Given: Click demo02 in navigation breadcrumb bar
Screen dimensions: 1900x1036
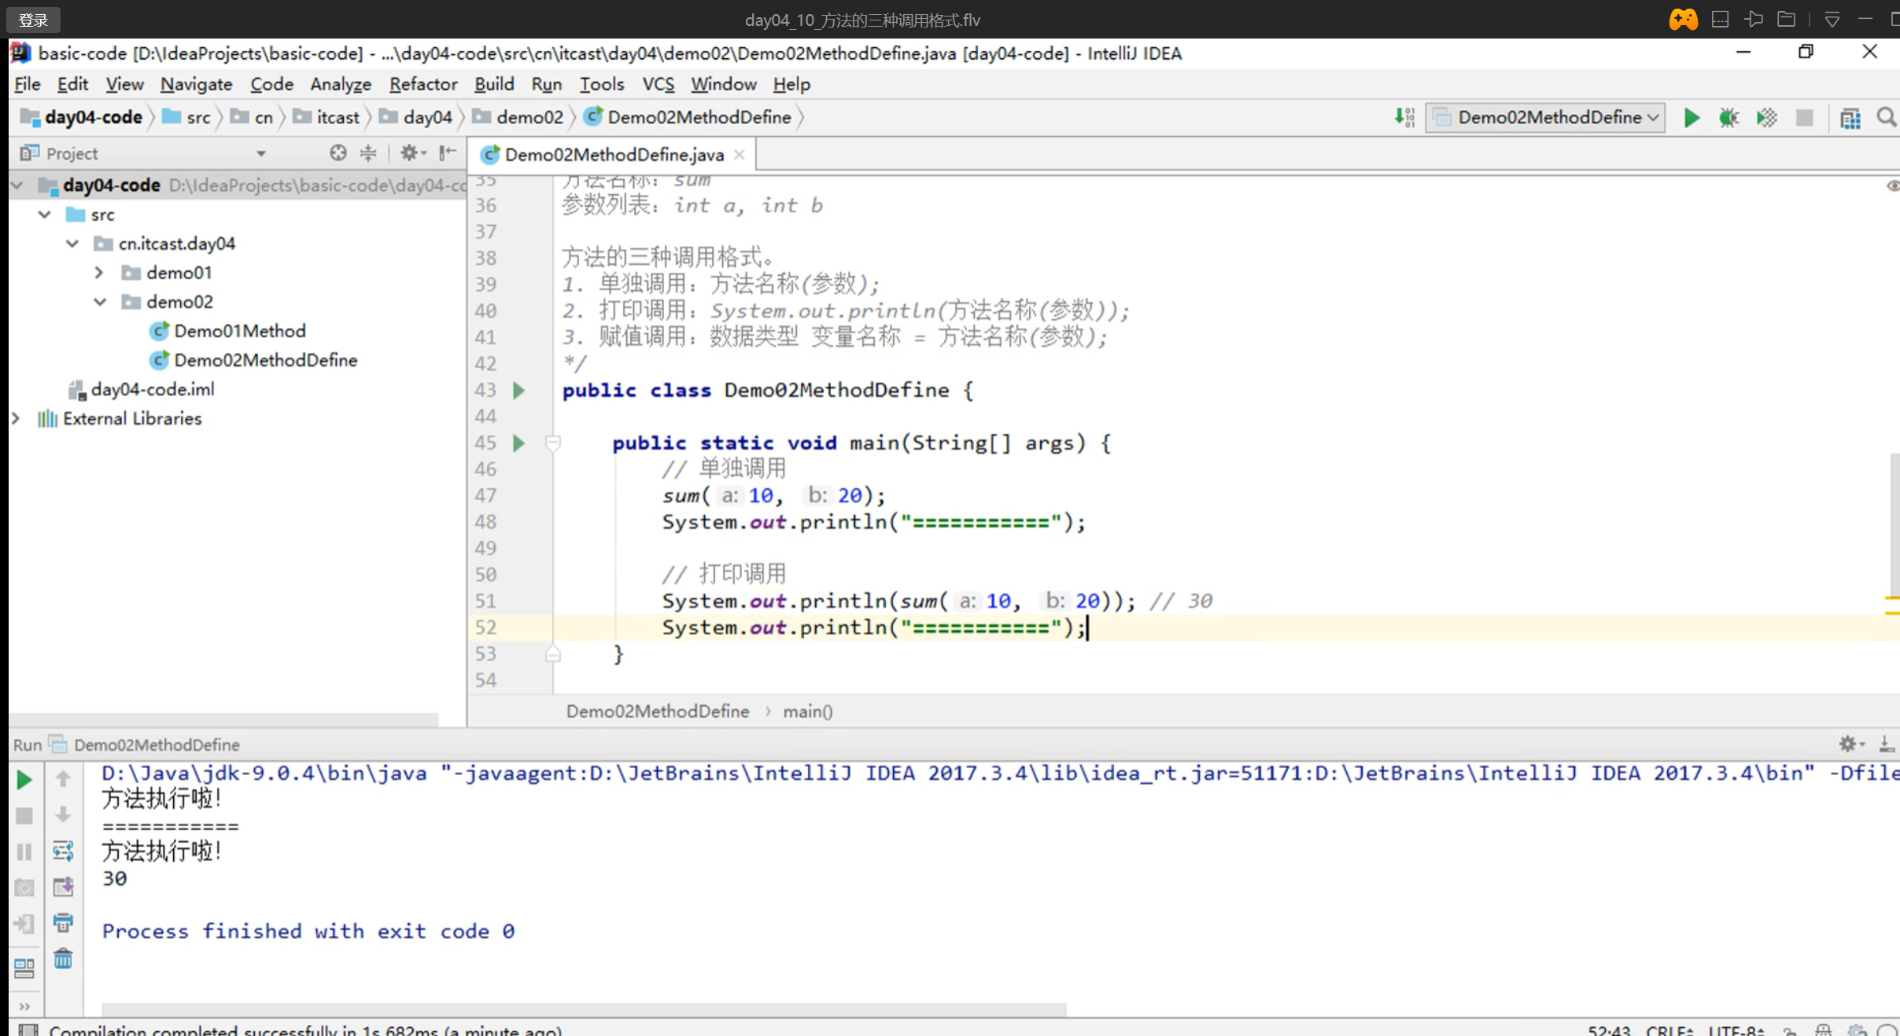Looking at the screenshot, I should coord(529,117).
